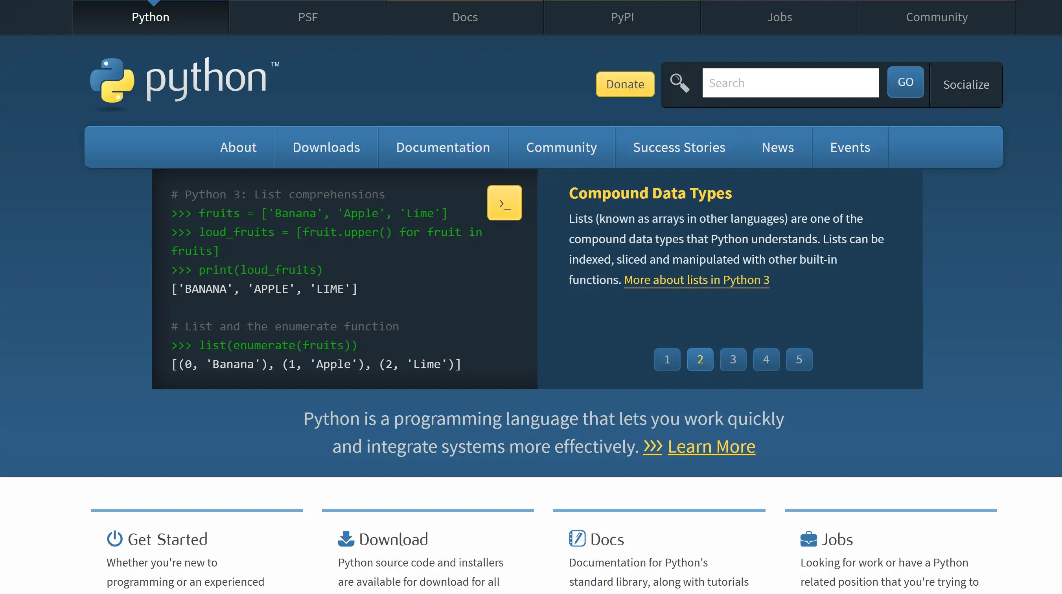Open the Community menu in main navigation

click(x=561, y=147)
